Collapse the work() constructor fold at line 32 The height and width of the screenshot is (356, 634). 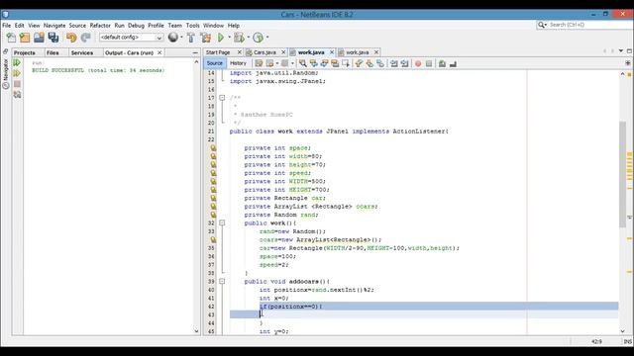[222, 223]
